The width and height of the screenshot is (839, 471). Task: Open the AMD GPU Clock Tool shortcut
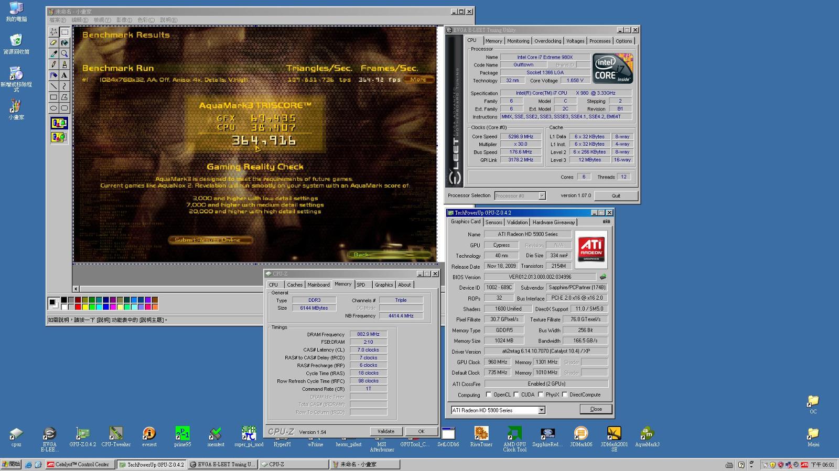(514, 439)
